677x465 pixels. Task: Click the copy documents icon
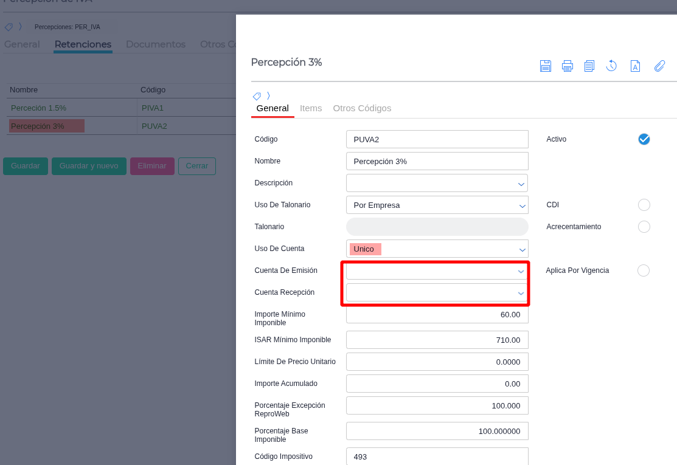pos(589,66)
